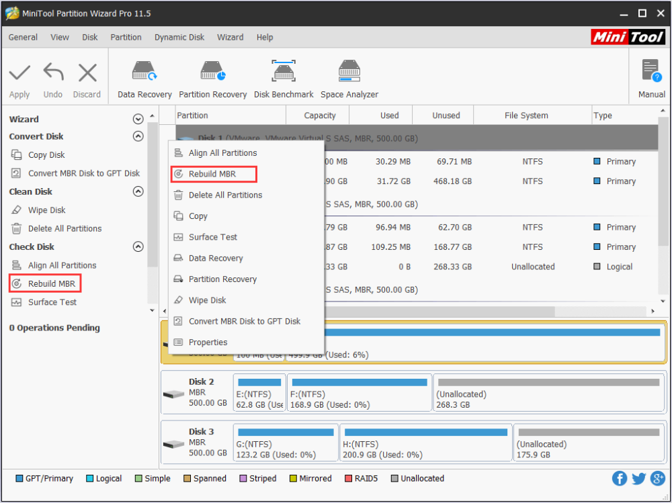Select the 268.33 GB Unallocated Logical row
This screenshot has width=672, height=503.
tap(491, 267)
